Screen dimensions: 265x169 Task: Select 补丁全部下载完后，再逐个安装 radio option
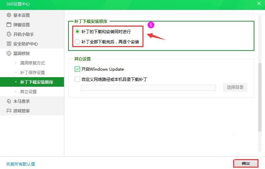(x=77, y=42)
